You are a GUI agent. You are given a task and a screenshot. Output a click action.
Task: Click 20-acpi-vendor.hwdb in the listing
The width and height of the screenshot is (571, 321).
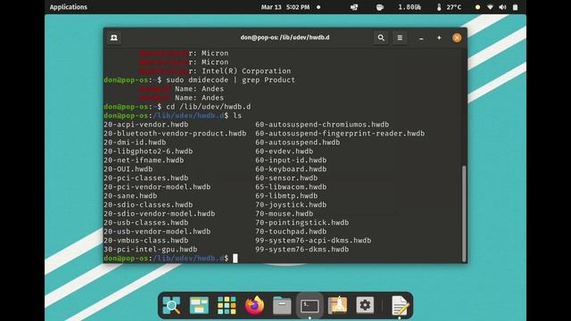tap(146, 125)
